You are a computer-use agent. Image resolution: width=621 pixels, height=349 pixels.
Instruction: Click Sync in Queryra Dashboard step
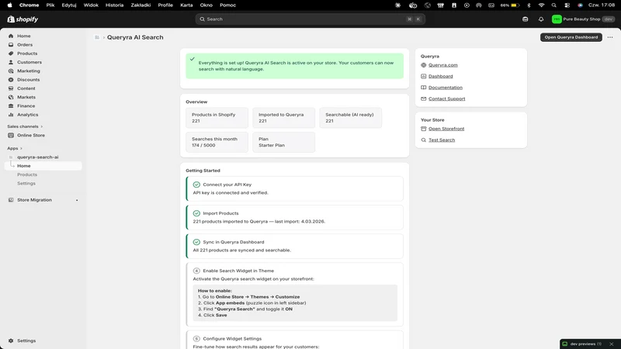[x=295, y=246]
